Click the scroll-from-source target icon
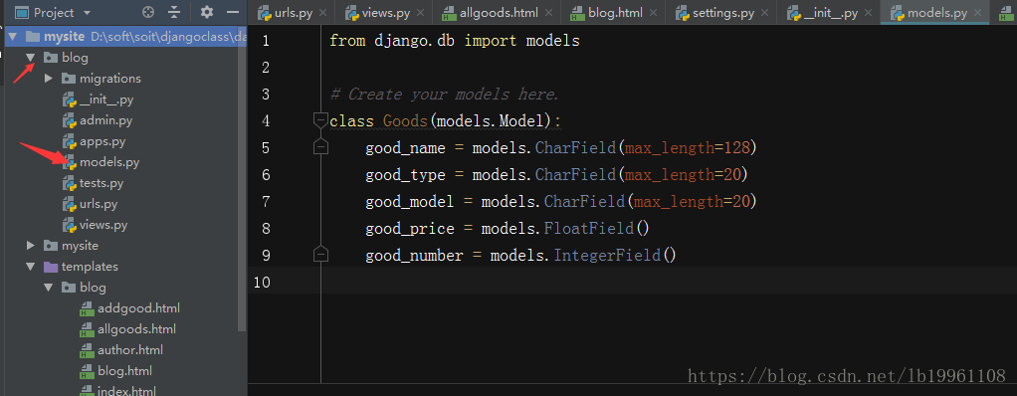This screenshot has width=1017, height=396. click(x=148, y=12)
